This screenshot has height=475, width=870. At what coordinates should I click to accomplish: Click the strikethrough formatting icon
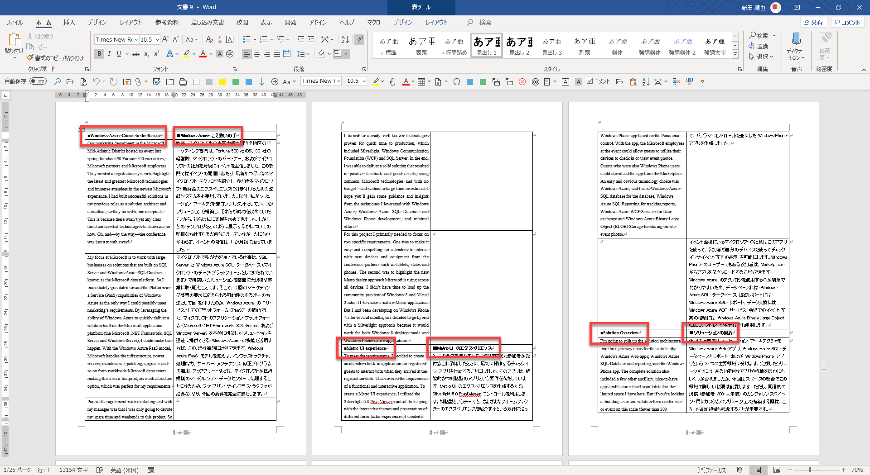click(135, 54)
